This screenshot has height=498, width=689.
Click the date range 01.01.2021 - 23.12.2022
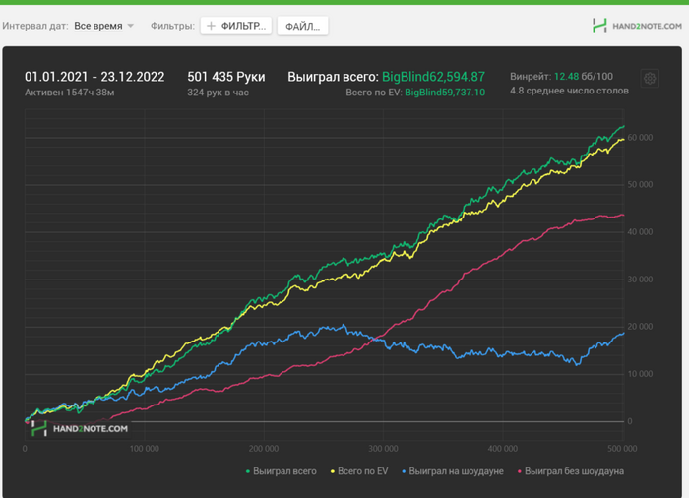[94, 77]
